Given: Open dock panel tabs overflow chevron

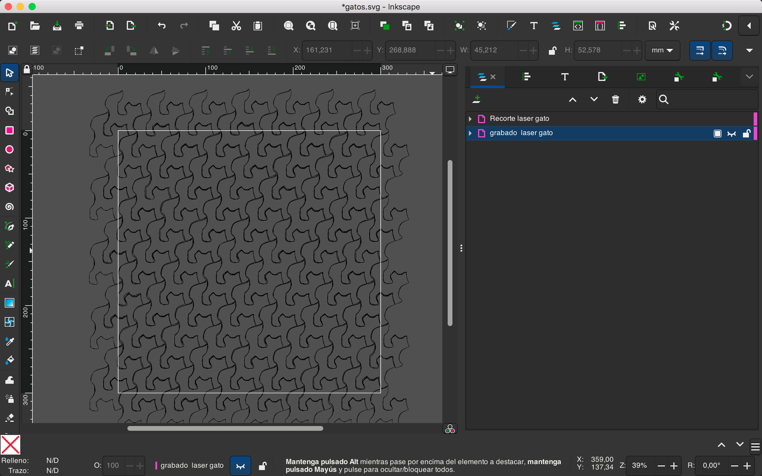Looking at the screenshot, I should click(749, 76).
